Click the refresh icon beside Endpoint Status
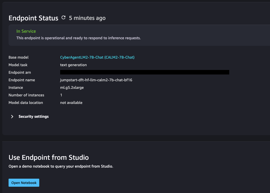270x193 pixels. click(x=63, y=18)
